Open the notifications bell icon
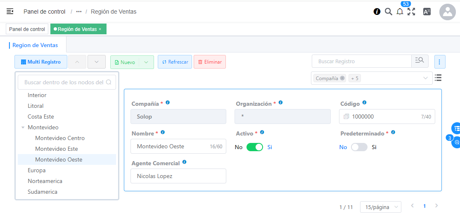460x221 pixels. tap(400, 12)
